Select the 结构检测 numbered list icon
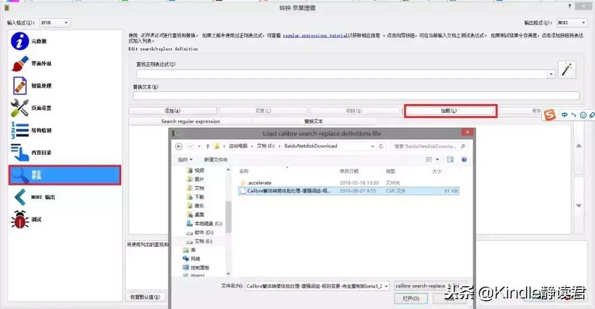This screenshot has width=595, height=309. 20,130
